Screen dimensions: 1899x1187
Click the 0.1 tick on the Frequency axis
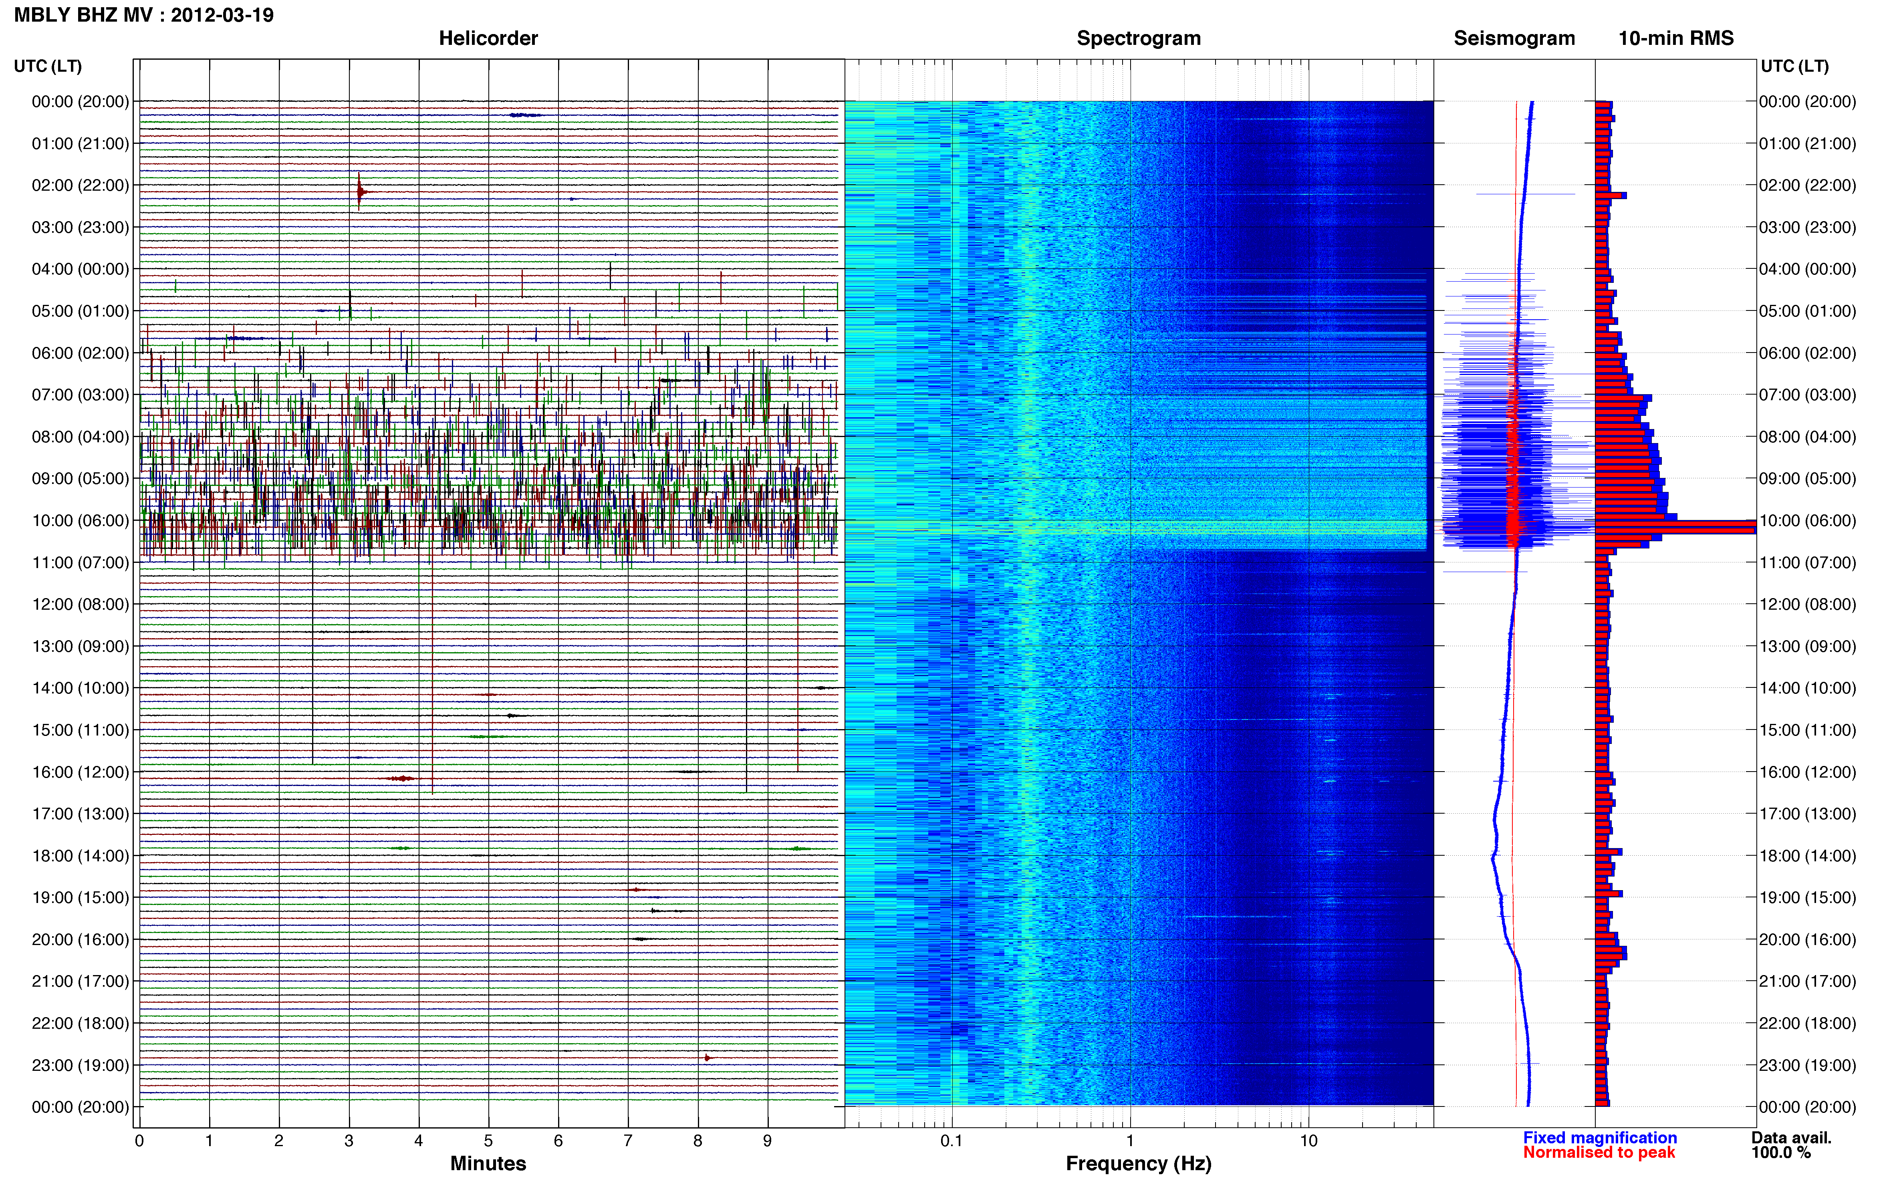(x=952, y=1141)
